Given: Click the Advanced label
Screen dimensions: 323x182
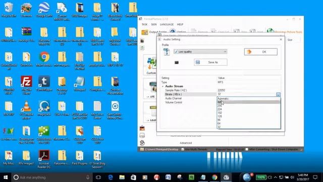Looking at the screenshot, I should [186, 143].
